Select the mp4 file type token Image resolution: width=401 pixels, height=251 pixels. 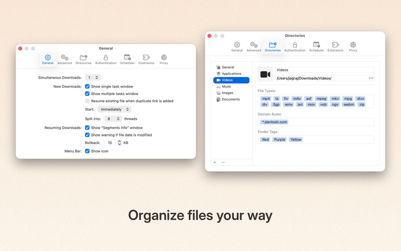click(x=266, y=98)
